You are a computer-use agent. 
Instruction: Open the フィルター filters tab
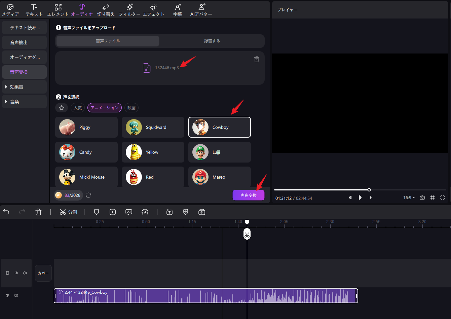(x=130, y=10)
